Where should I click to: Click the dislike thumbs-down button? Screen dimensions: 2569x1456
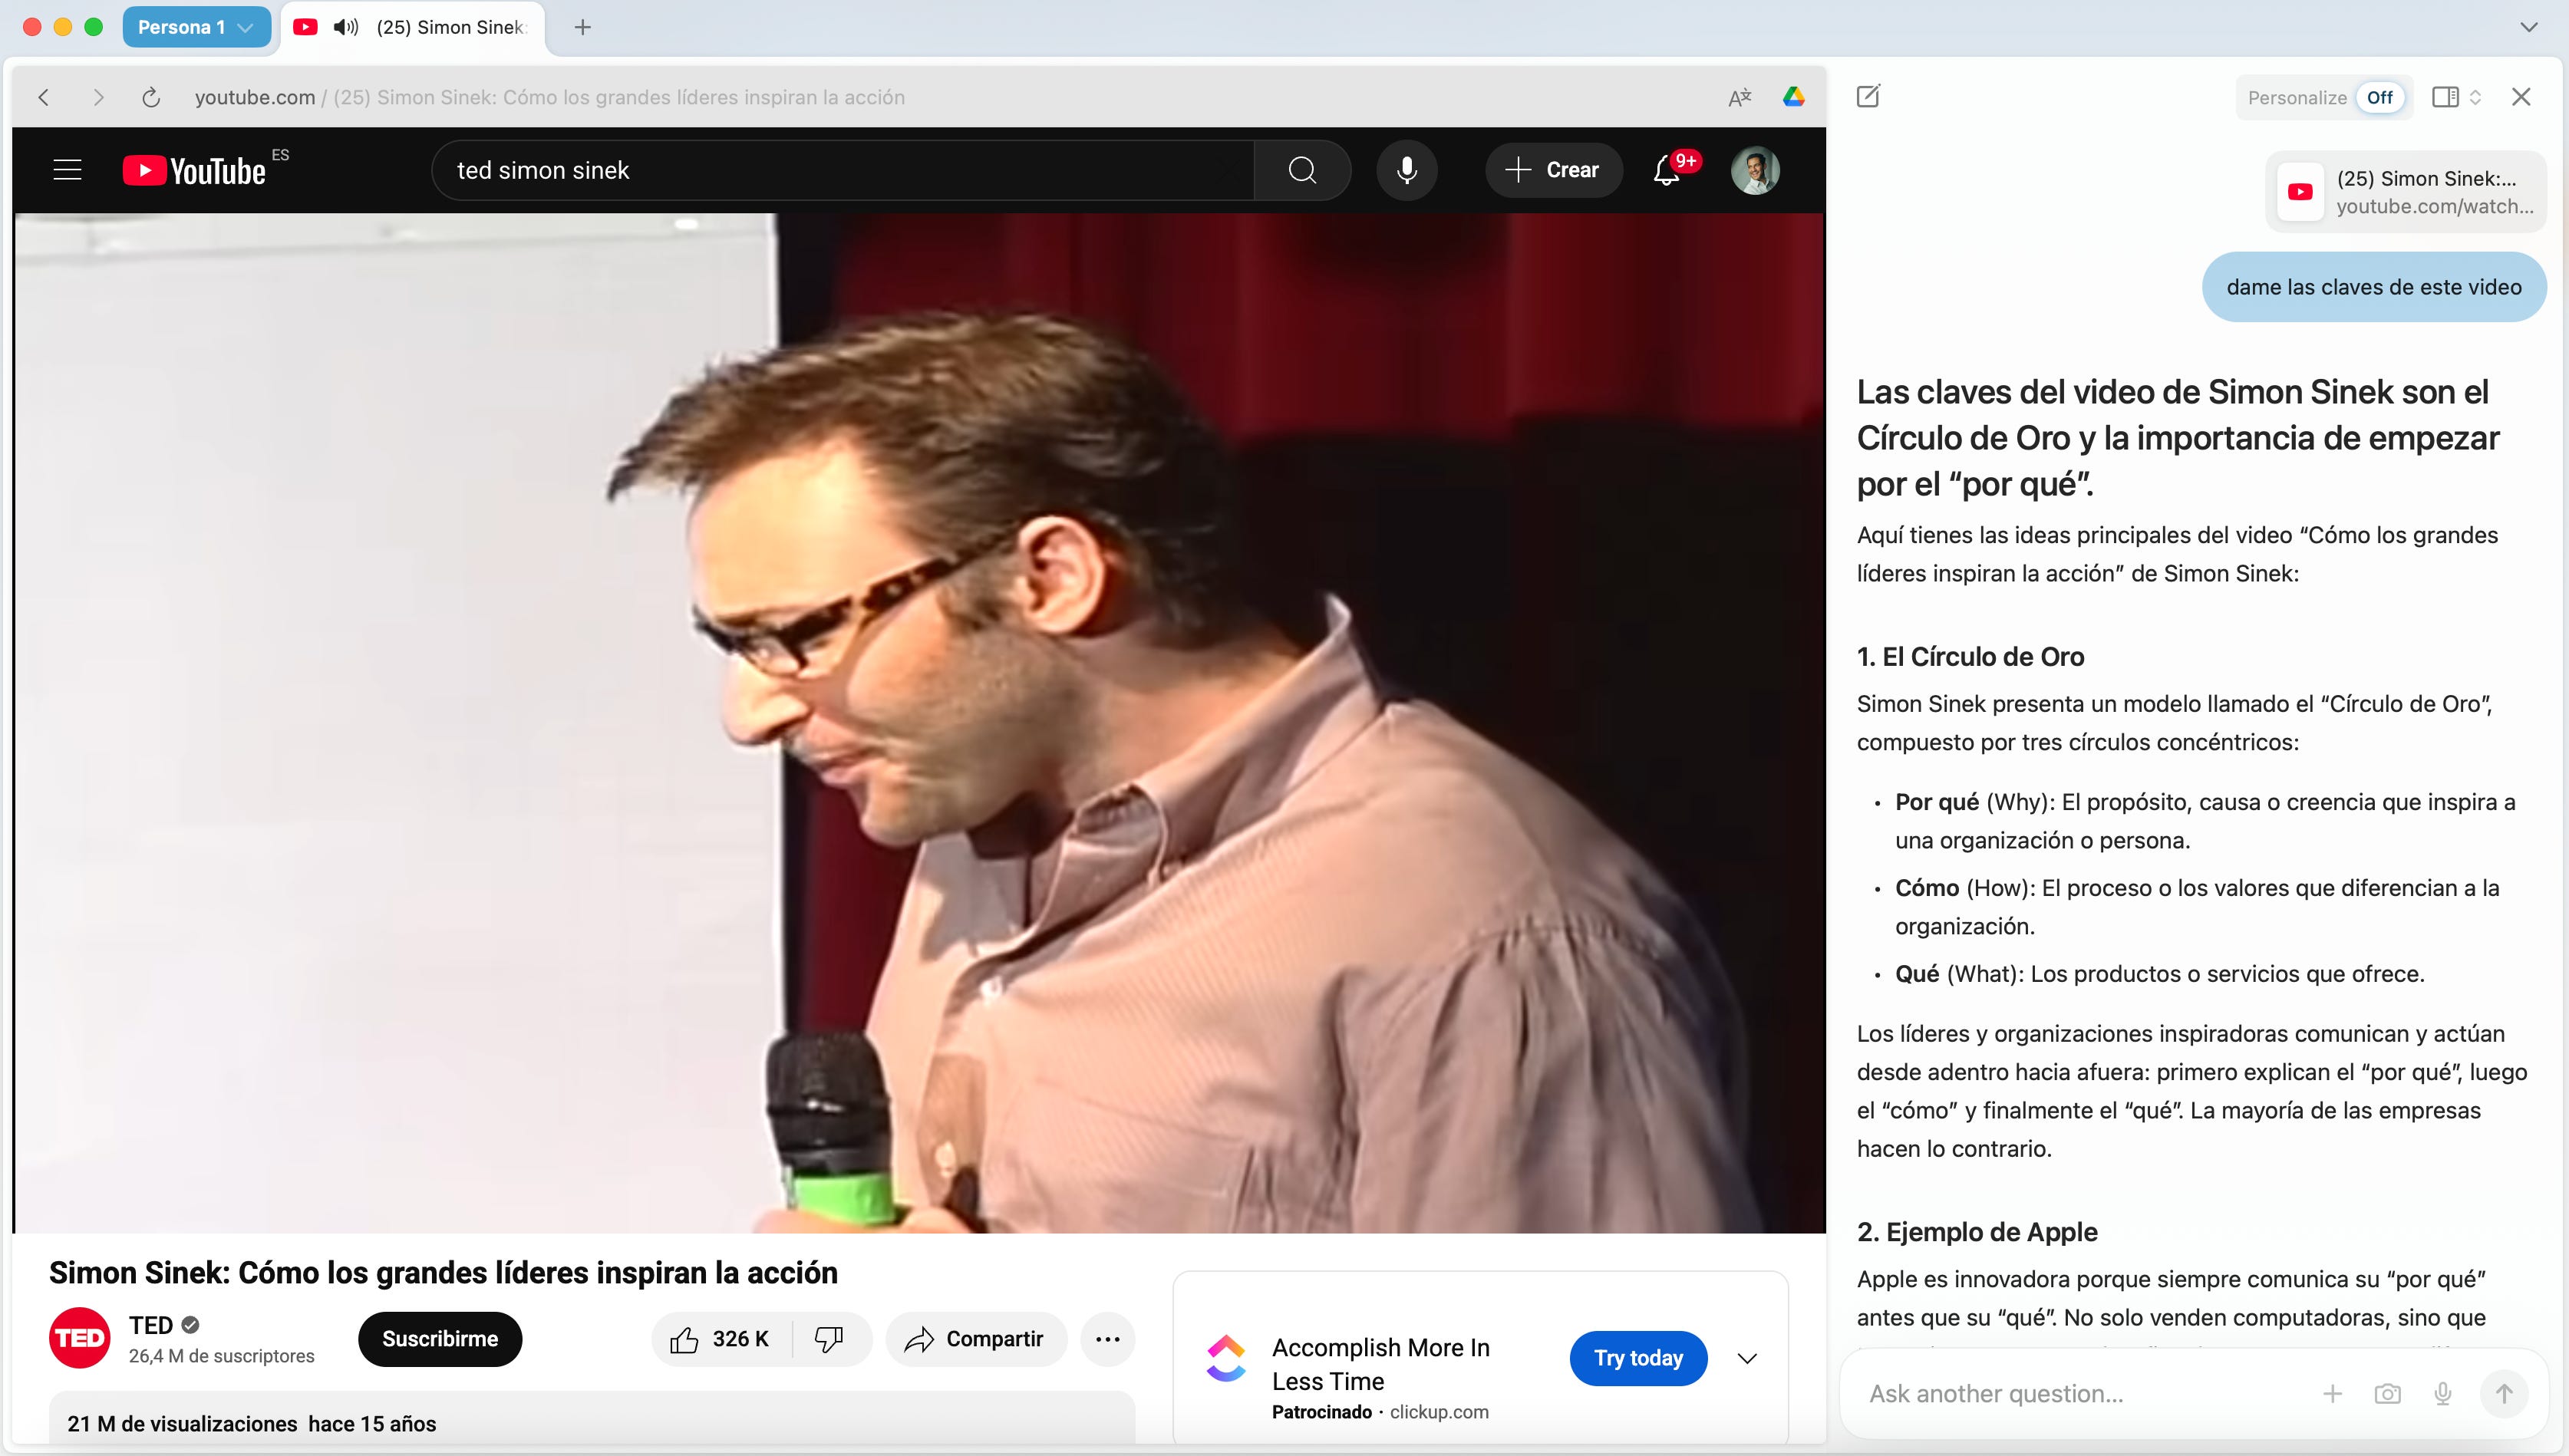point(829,1339)
